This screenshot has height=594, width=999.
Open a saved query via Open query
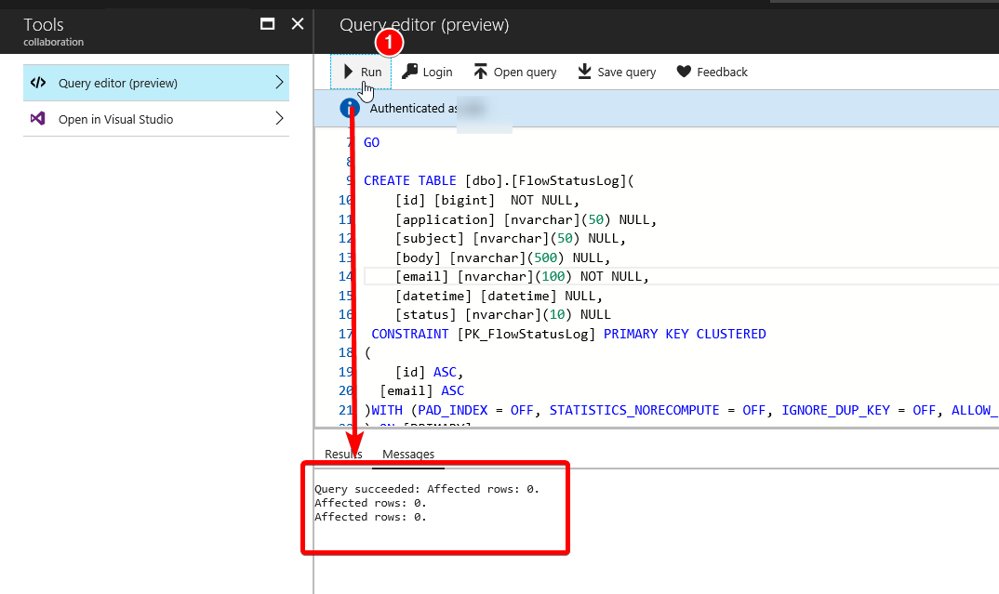click(514, 72)
